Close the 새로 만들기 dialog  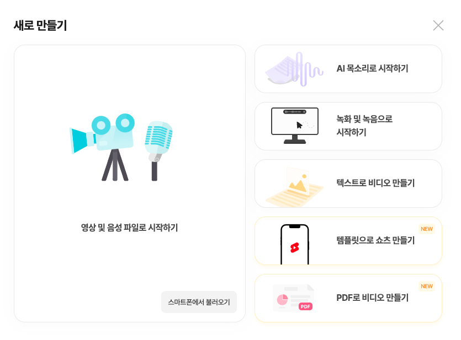click(x=438, y=25)
